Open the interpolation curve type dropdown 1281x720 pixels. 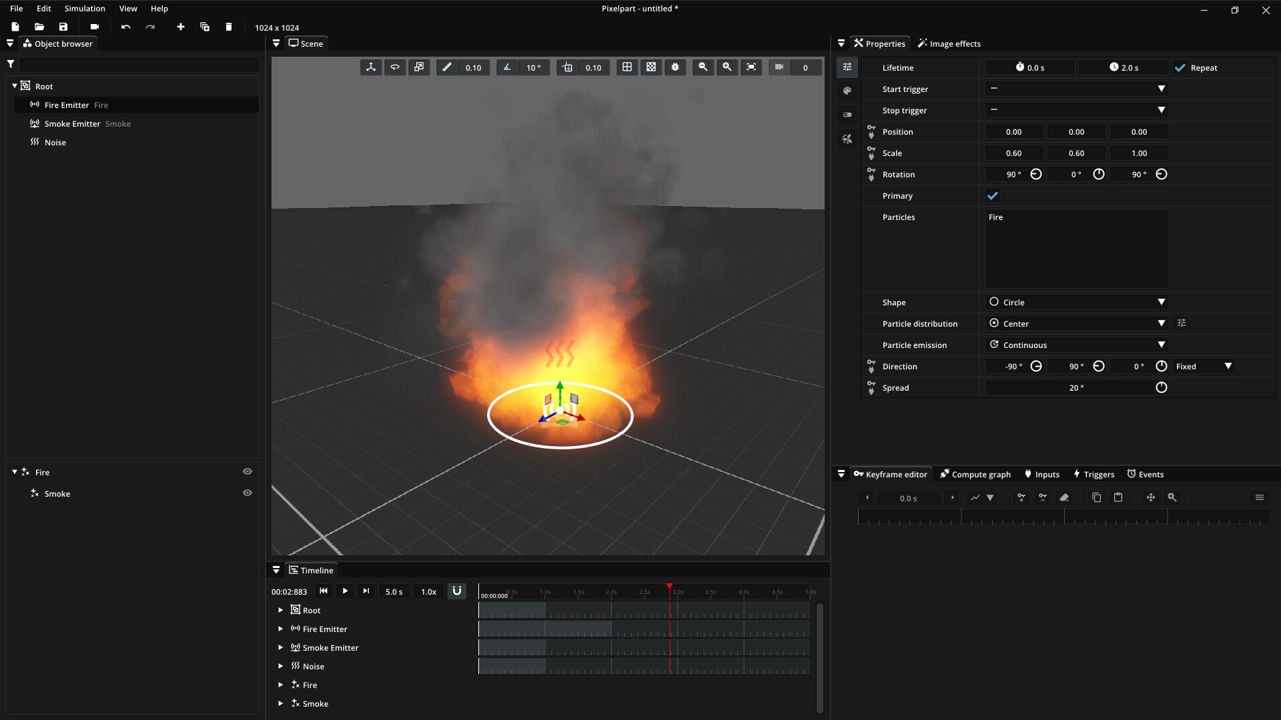982,497
